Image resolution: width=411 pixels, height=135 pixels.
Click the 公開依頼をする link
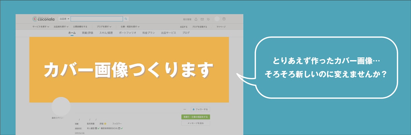pyautogui.click(x=80, y=27)
